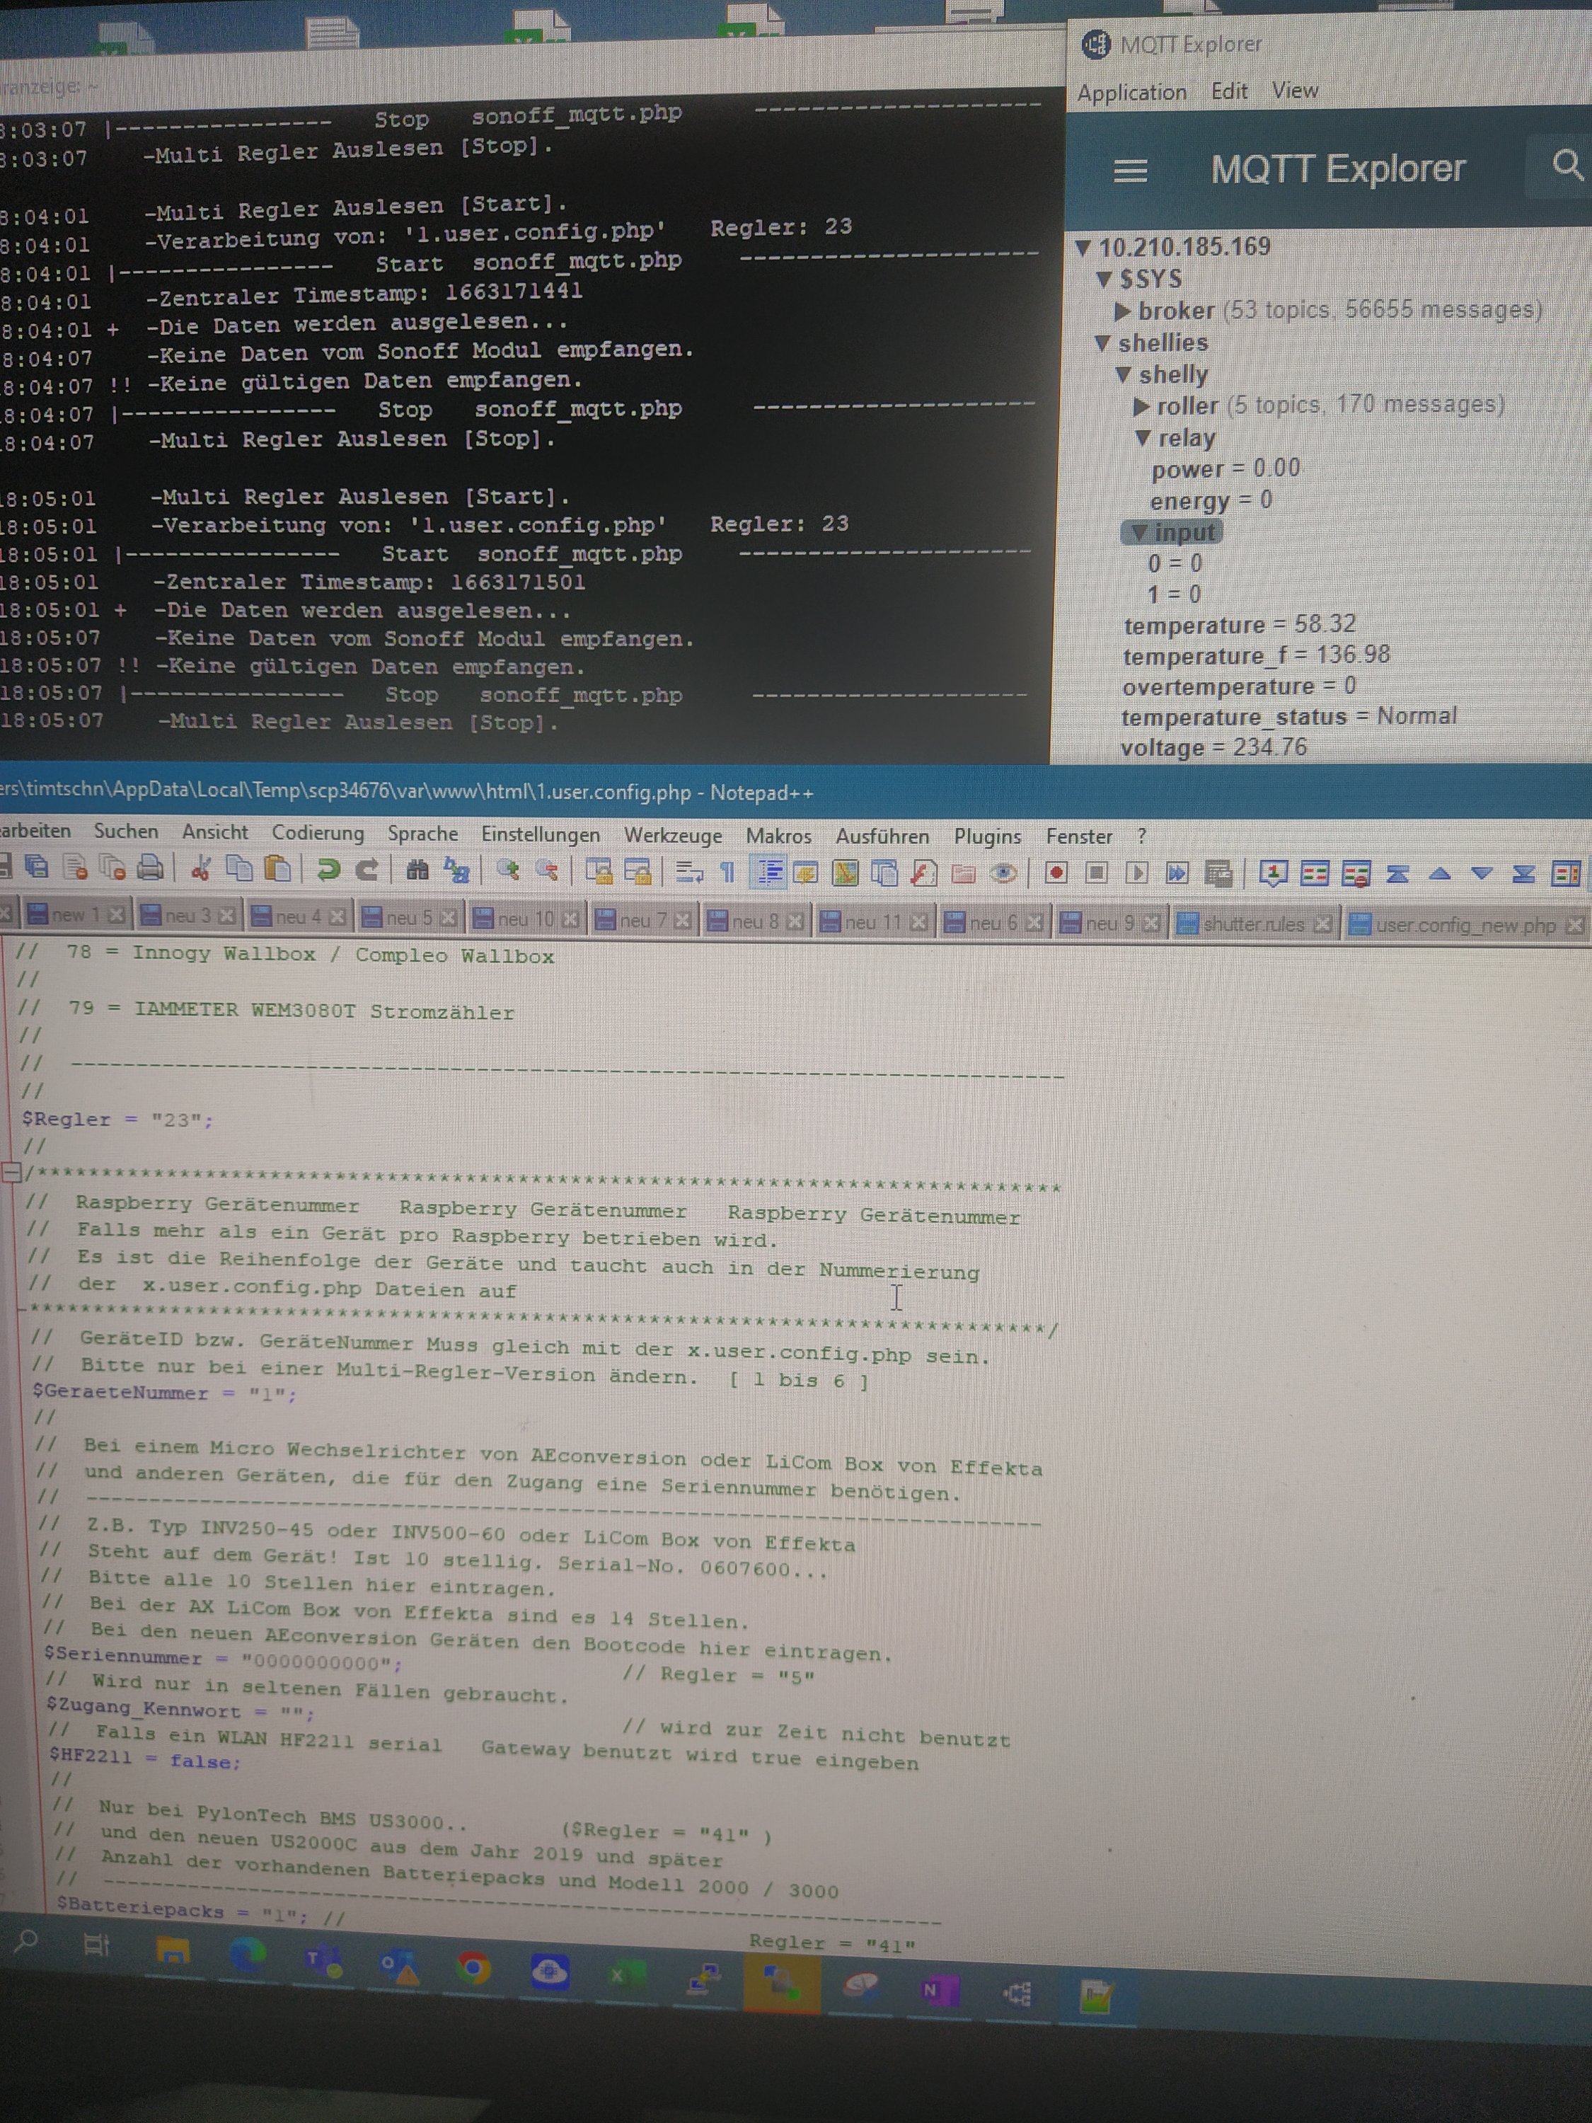Open File Explorer from the taskbar
The image size is (1592, 2123).
[x=173, y=1950]
